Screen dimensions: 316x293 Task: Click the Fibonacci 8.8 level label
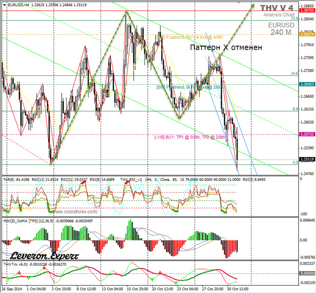point(295,109)
